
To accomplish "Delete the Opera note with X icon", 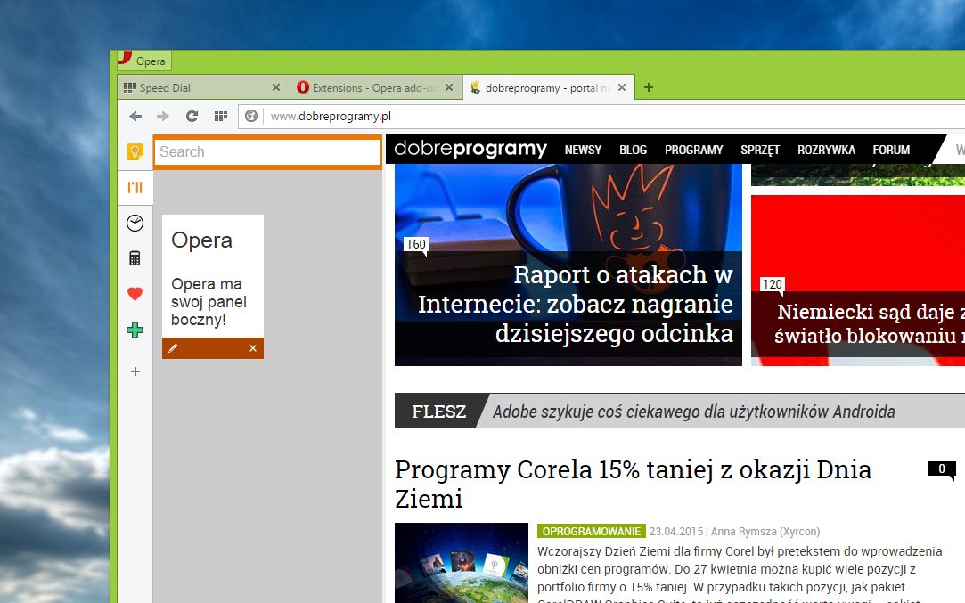I will (253, 348).
